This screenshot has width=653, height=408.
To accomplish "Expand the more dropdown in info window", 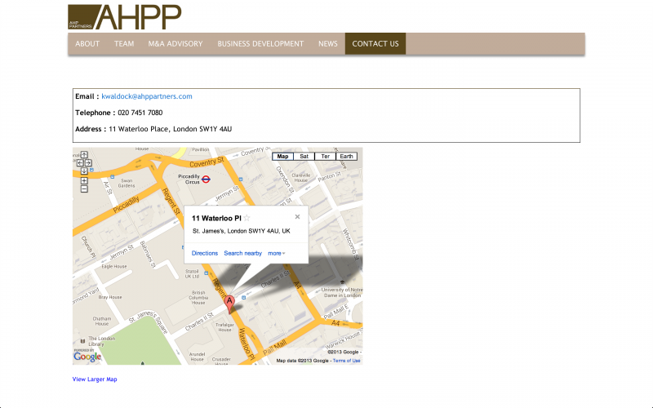I will click(277, 253).
